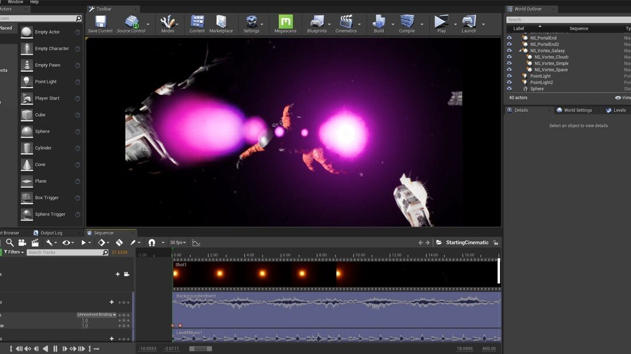This screenshot has width=631, height=354.
Task: Toggle visibility of NS_Vortex_Space
Action: pyautogui.click(x=509, y=70)
